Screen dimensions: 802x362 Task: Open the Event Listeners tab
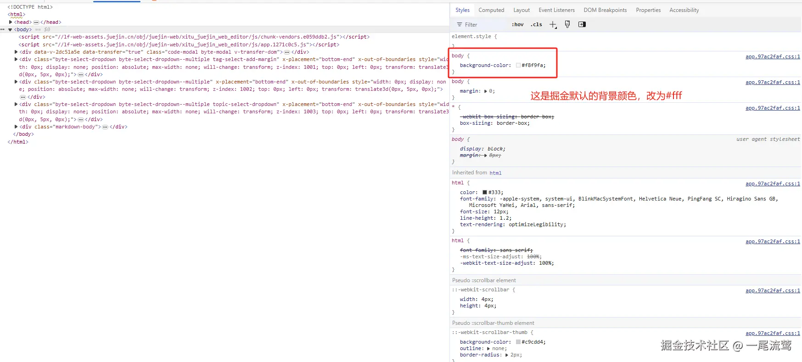[x=556, y=10]
